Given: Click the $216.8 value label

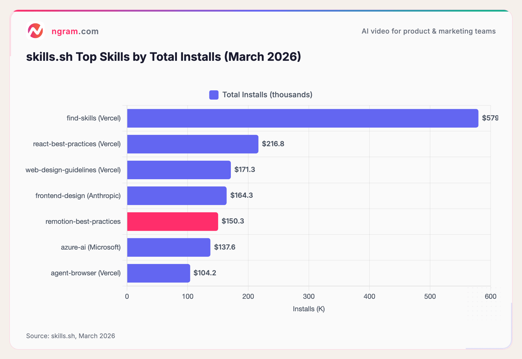Looking at the screenshot, I should pos(273,144).
